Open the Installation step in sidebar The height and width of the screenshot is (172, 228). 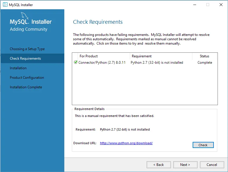18,68
